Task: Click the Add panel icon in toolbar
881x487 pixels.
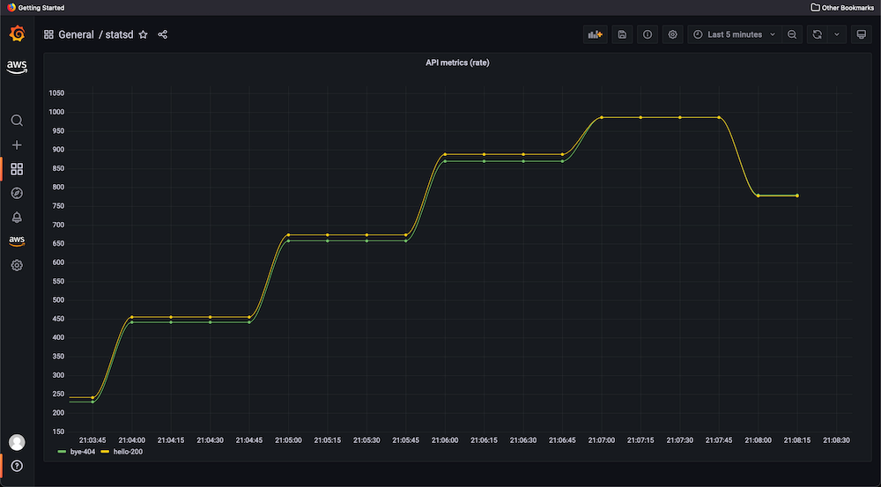Action: (596, 34)
